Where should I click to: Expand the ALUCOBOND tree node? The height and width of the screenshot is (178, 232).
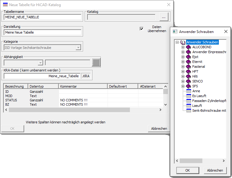pyautogui.click(x=183, y=47)
